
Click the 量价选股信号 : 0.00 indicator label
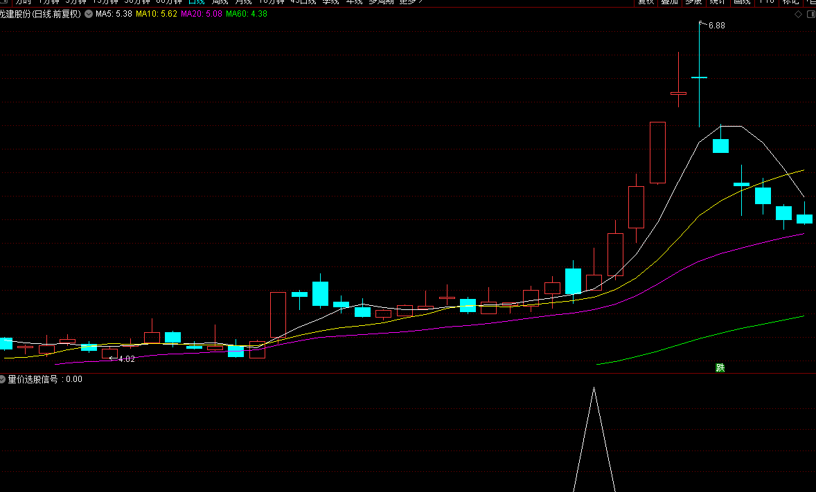(x=45, y=380)
